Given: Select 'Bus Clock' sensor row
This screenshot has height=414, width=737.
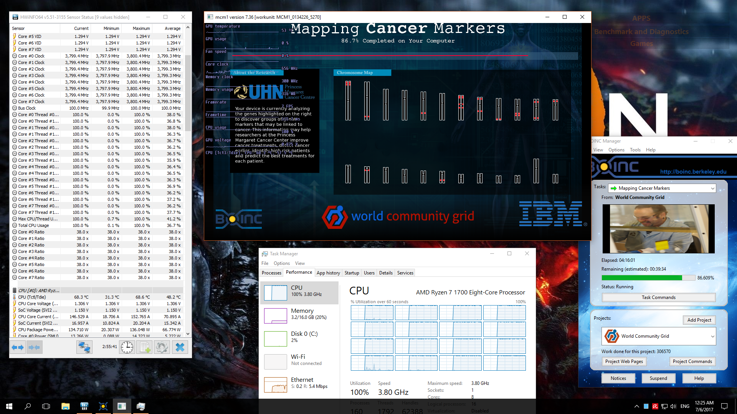Looking at the screenshot, I should point(97,108).
